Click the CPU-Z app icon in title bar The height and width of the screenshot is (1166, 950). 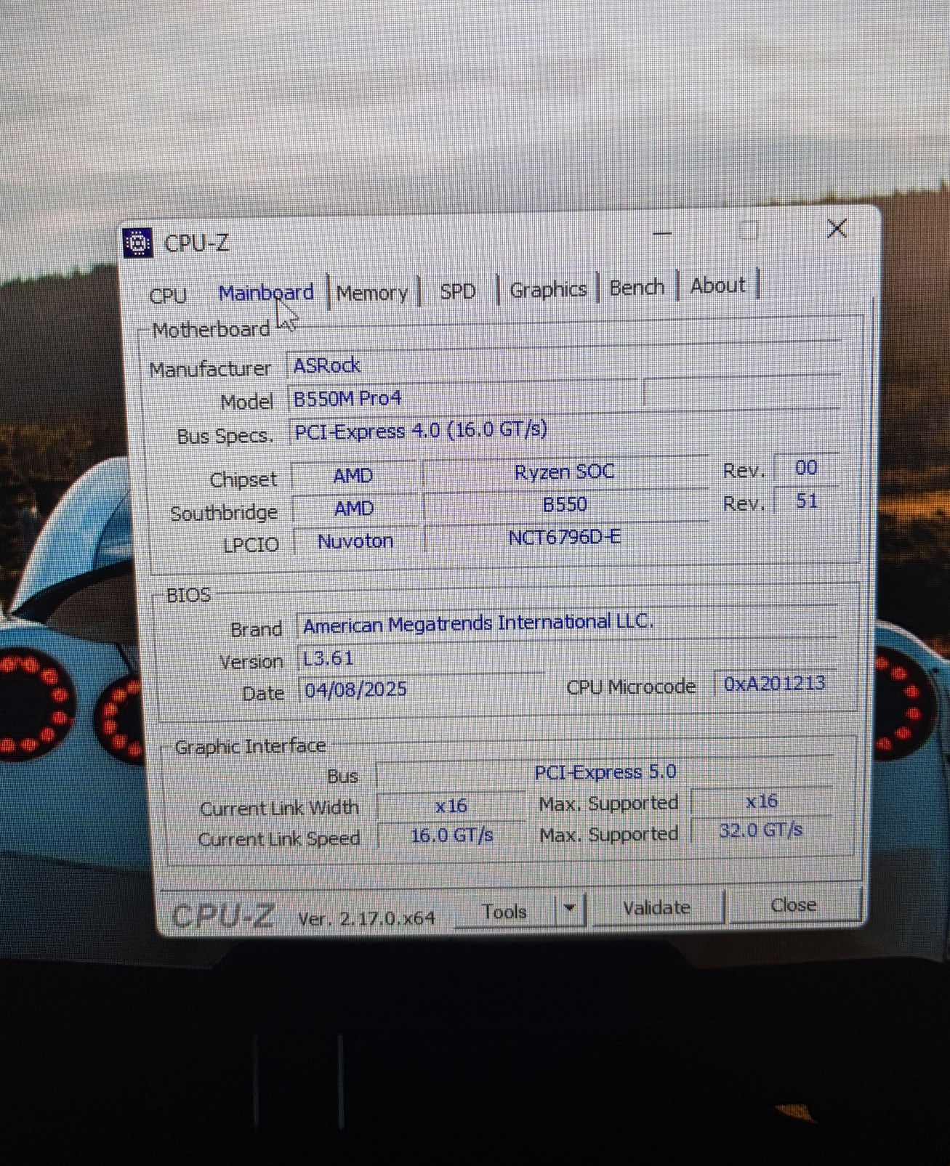(138, 243)
